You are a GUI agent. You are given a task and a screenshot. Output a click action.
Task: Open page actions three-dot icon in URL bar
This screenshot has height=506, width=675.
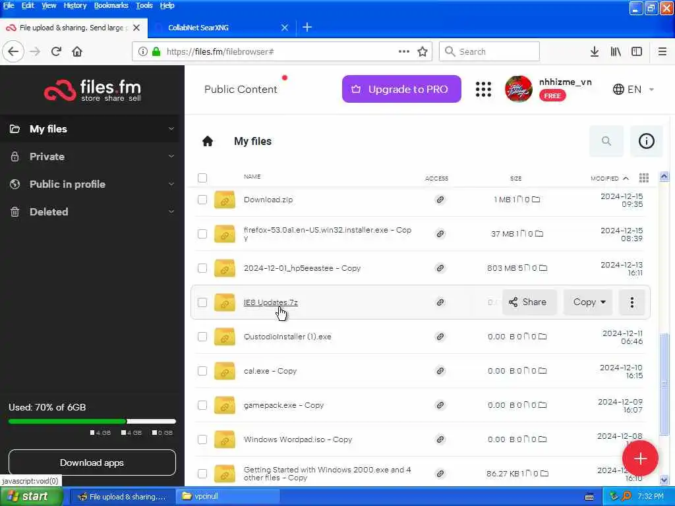(x=404, y=51)
